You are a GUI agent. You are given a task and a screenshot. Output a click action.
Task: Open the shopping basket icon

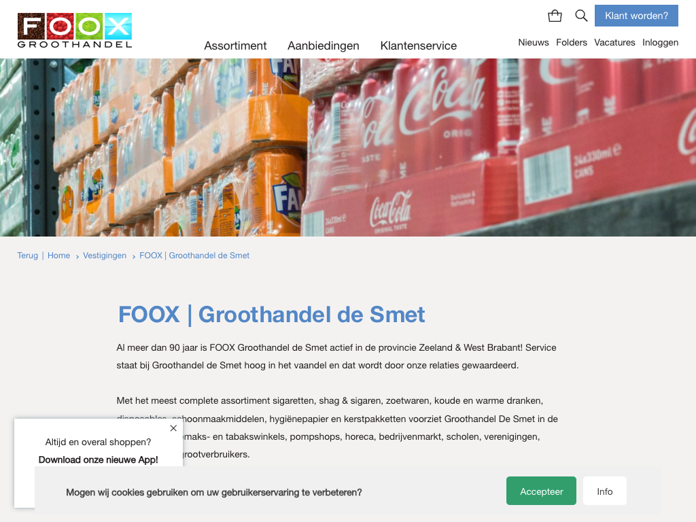coord(555,16)
